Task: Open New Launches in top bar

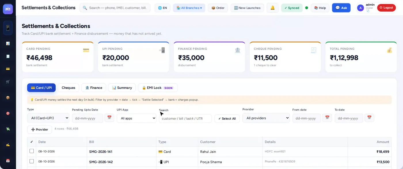Action: [247, 8]
